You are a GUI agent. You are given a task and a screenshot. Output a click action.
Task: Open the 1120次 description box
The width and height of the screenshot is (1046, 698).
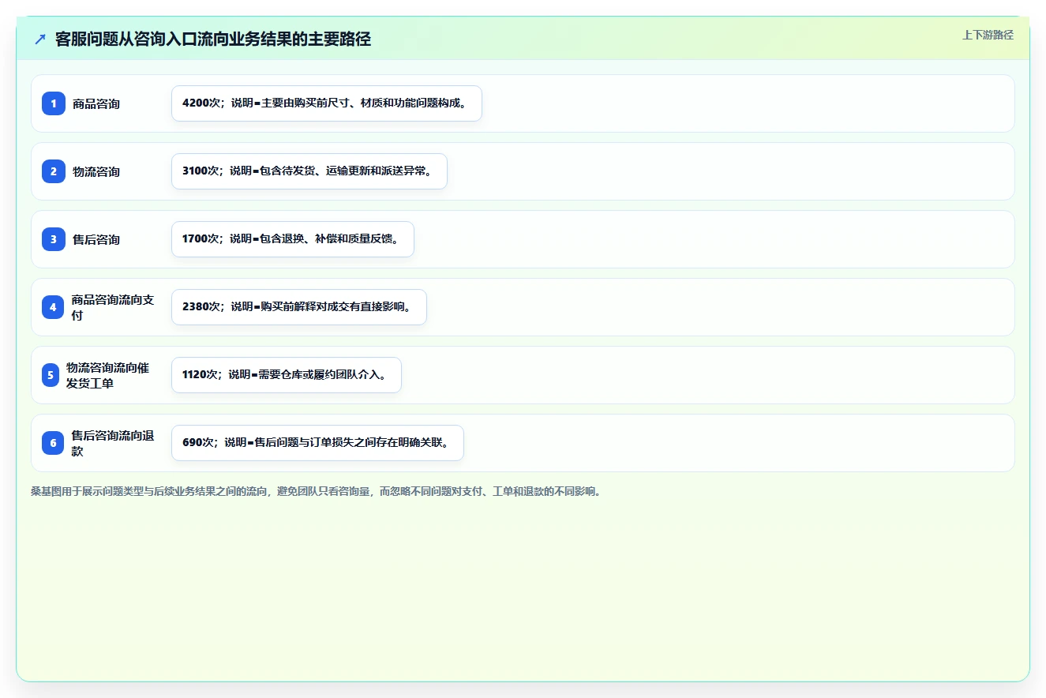pos(287,375)
